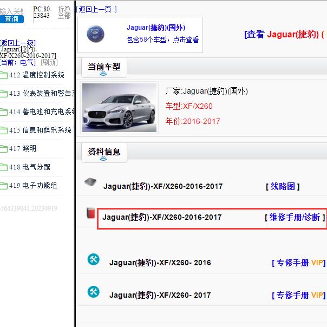Screen dimensions: 327x327
Task: Open folder icon for 418 电气分配
Action: [4, 167]
